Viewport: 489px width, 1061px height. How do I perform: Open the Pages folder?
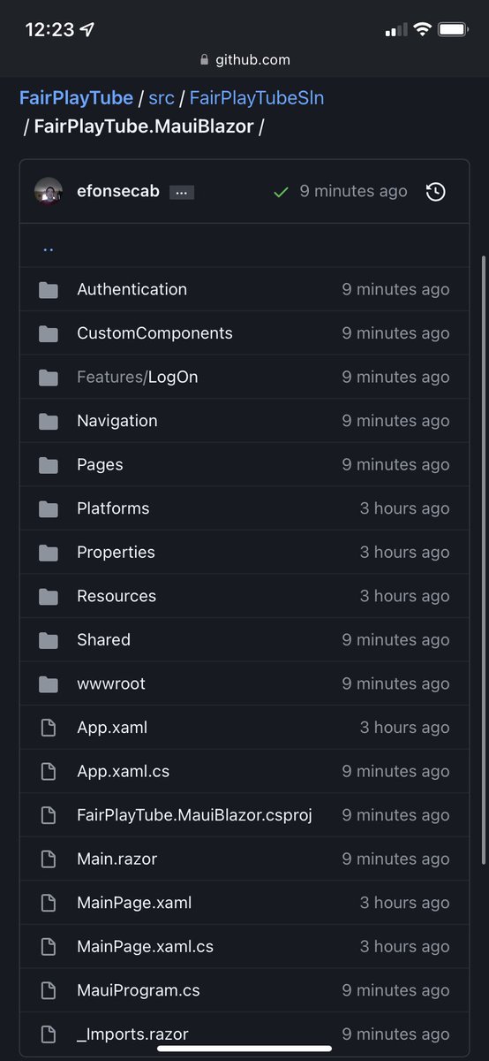101,464
